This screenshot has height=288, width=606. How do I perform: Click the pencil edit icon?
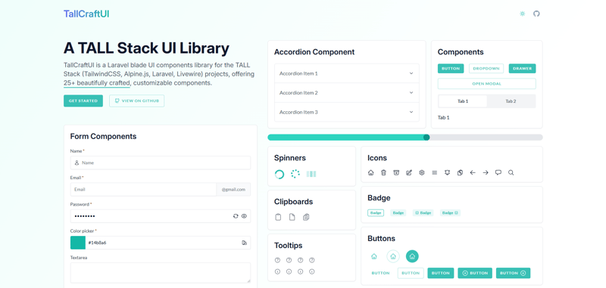pos(409,172)
